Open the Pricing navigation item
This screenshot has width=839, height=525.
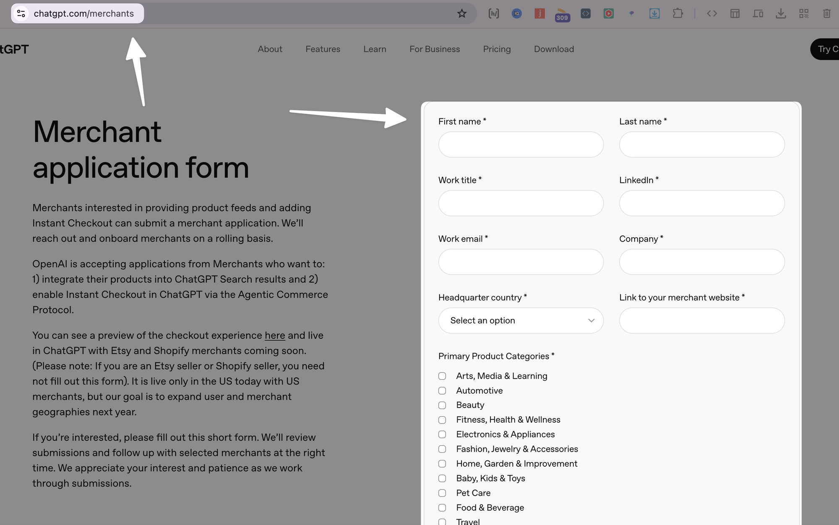click(497, 49)
